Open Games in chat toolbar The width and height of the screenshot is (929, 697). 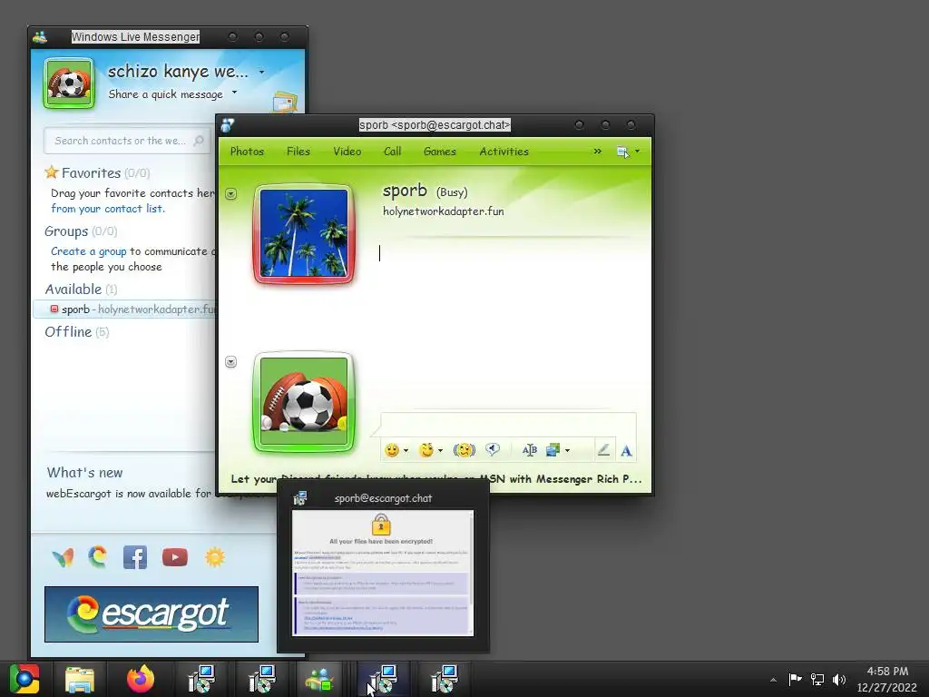click(440, 152)
